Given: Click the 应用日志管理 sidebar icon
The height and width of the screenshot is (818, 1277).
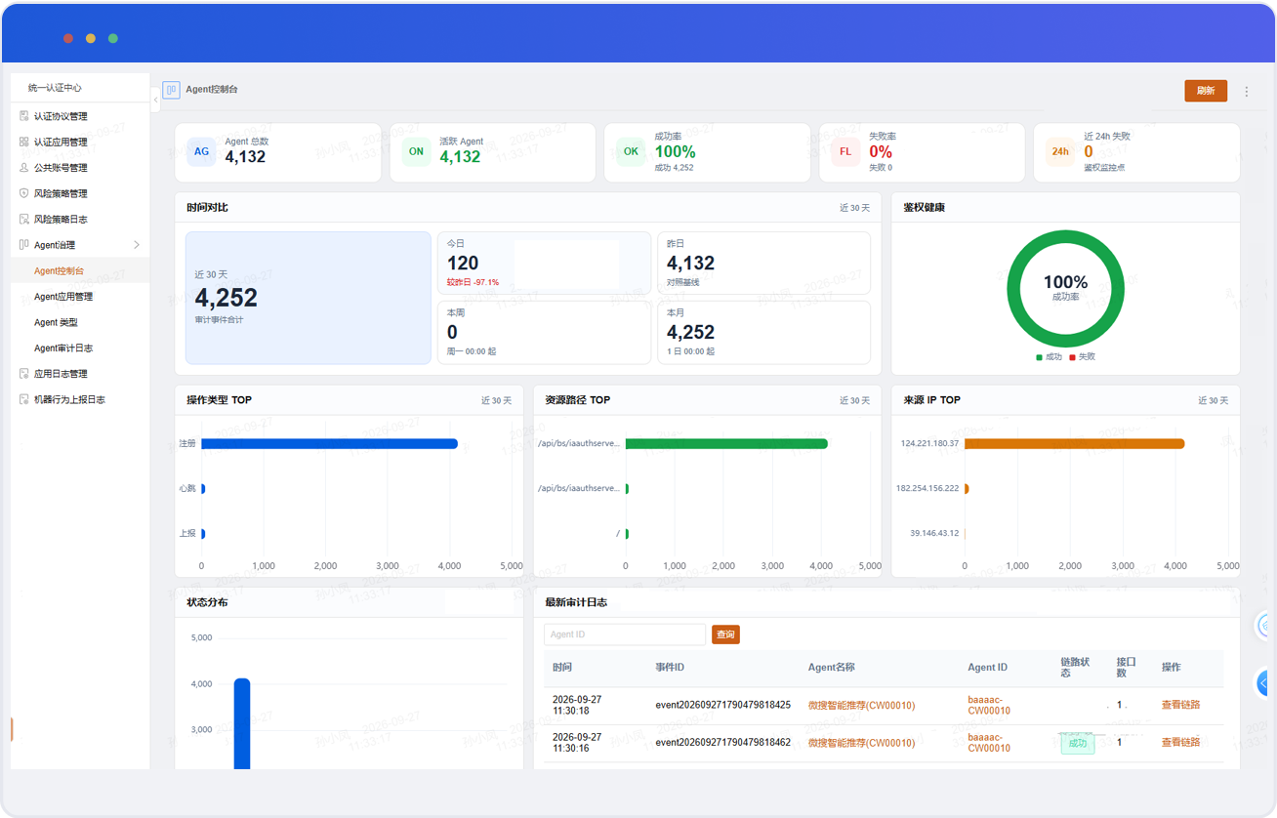Looking at the screenshot, I should point(24,374).
